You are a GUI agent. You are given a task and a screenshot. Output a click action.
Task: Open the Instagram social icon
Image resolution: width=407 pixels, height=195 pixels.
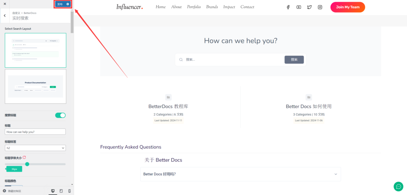(320, 7)
